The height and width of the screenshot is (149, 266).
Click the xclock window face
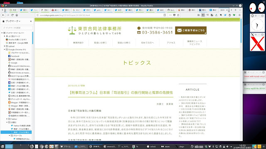(x=257, y=25)
